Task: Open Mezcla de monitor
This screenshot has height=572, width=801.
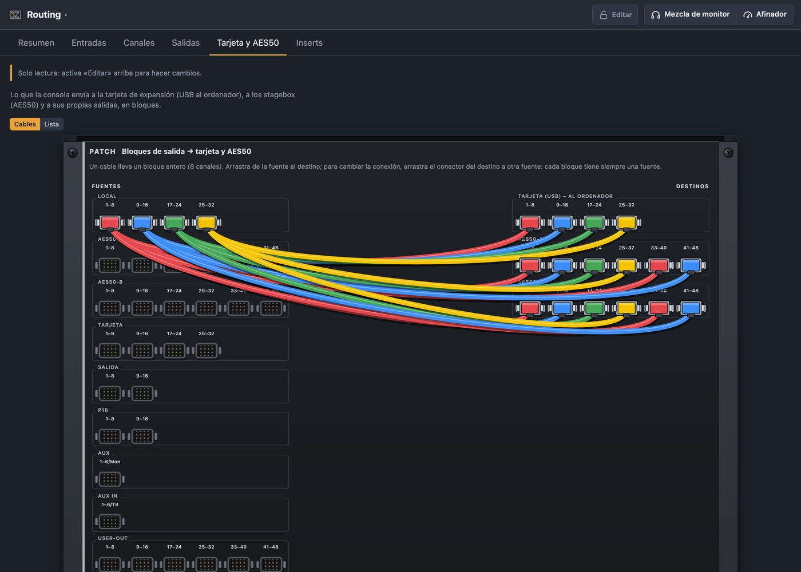Action: coord(691,14)
